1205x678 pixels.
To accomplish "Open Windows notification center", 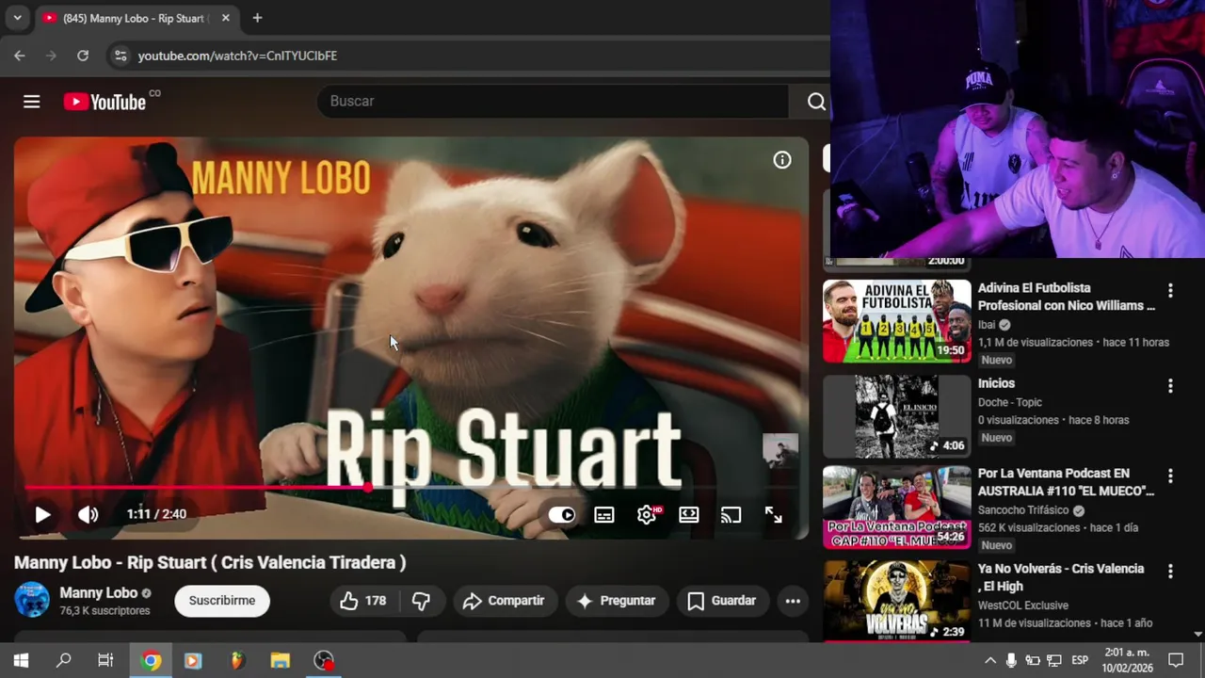I will (1176, 660).
